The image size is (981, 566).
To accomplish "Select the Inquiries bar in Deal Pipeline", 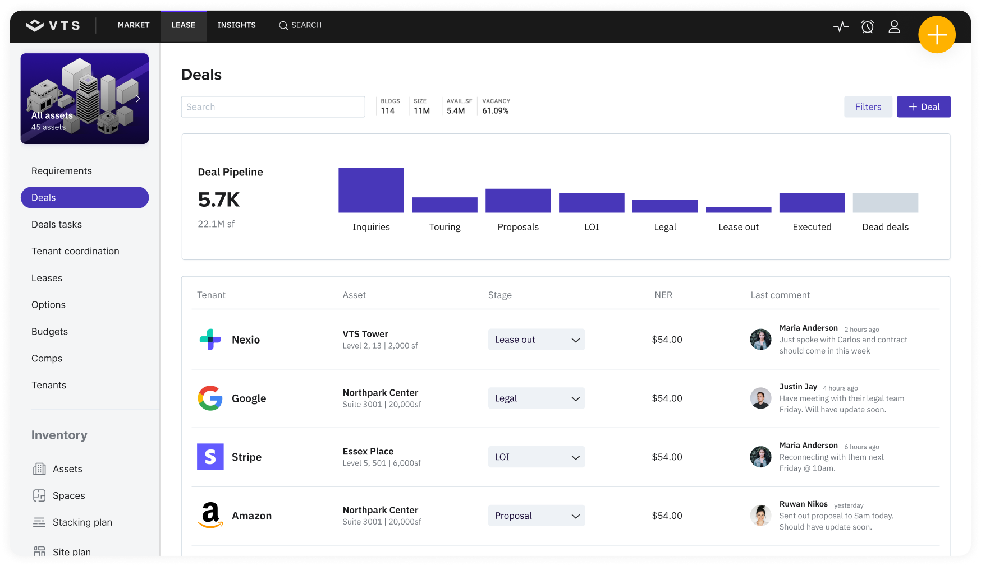I will coord(371,191).
